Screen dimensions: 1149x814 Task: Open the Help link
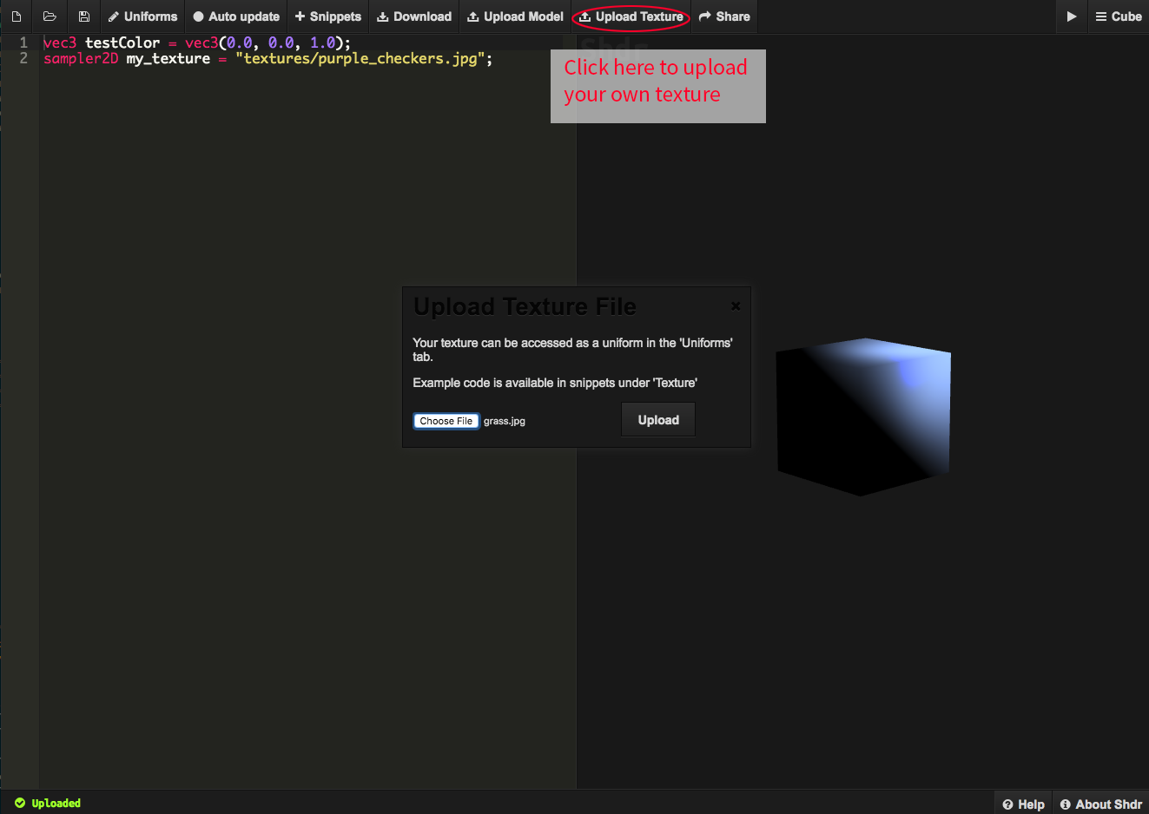(x=1023, y=804)
